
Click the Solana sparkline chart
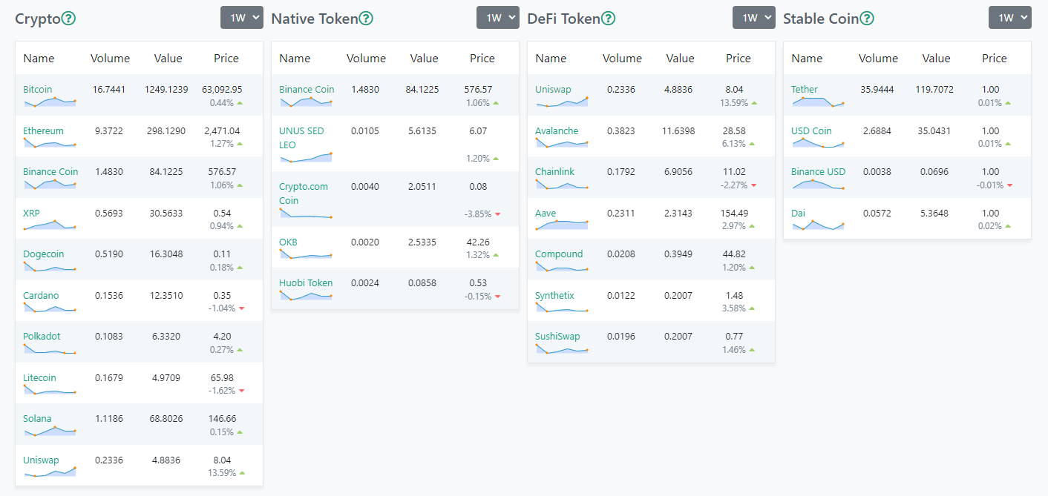pos(49,431)
